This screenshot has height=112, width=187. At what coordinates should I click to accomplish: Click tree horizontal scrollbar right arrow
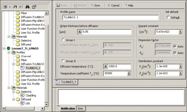pyautogui.click(x=42, y=108)
